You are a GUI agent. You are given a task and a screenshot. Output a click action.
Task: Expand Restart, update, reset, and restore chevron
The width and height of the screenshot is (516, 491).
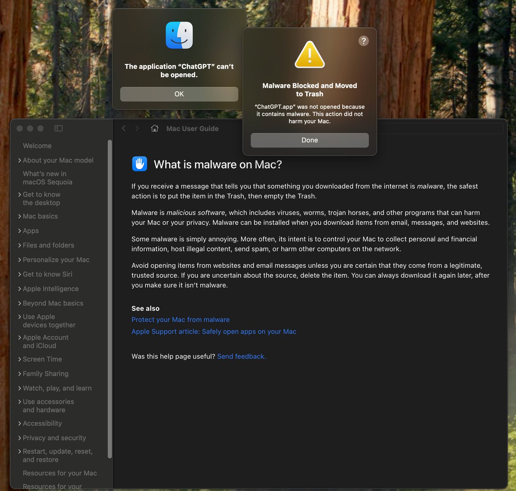coord(20,452)
